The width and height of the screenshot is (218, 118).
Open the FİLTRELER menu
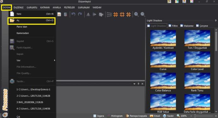[x=69, y=8]
